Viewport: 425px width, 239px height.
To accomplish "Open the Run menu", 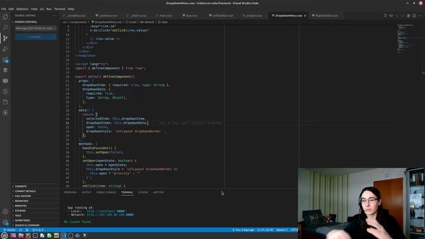I will tap(48, 9).
